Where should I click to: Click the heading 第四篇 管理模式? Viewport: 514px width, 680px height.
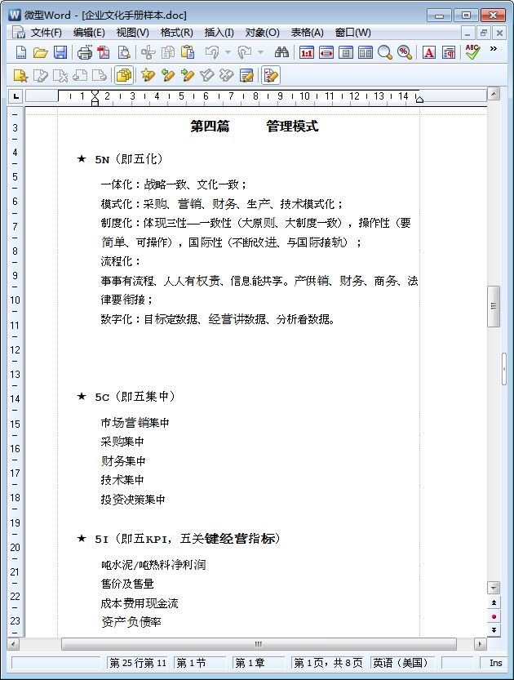click(255, 127)
